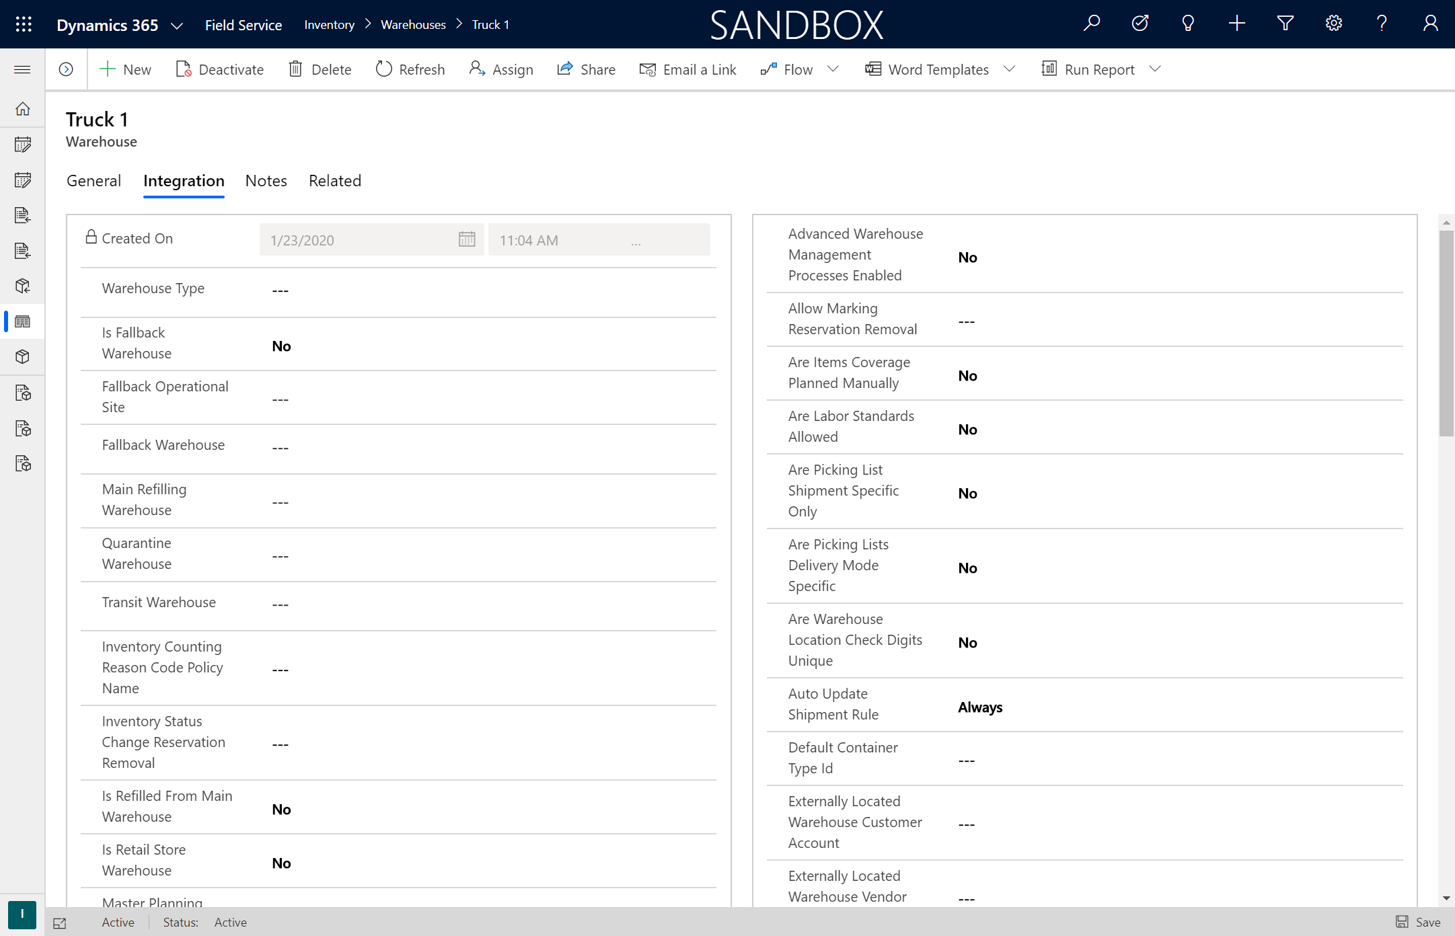
Task: Toggle Is Retail Store Warehouse setting
Action: click(280, 863)
